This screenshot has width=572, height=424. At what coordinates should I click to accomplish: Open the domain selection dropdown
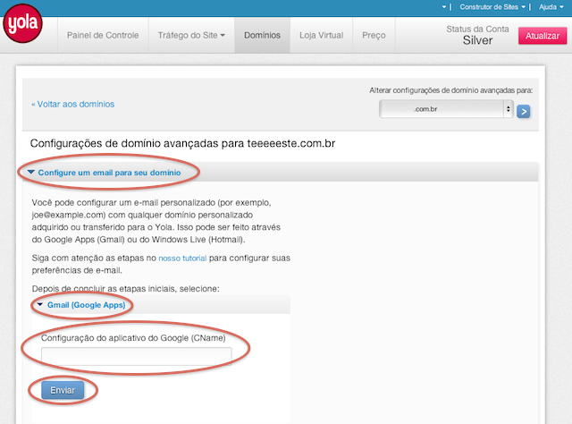[446, 109]
